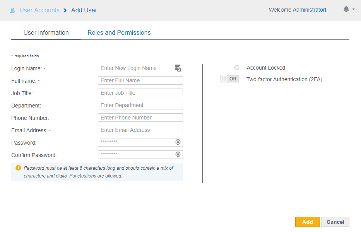Open the Administrator profile link
Image resolution: width=361 pixels, height=232 pixels.
tap(309, 10)
